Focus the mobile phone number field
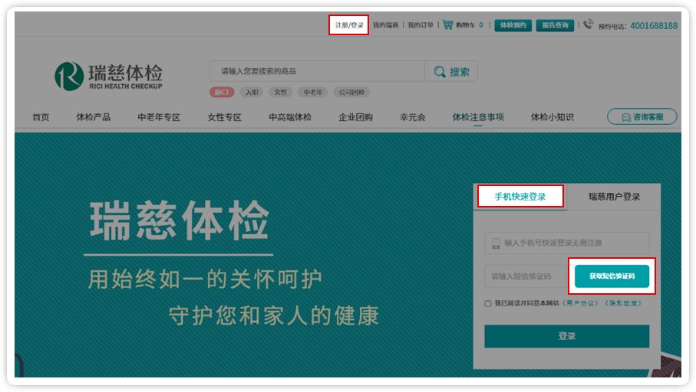 point(567,243)
